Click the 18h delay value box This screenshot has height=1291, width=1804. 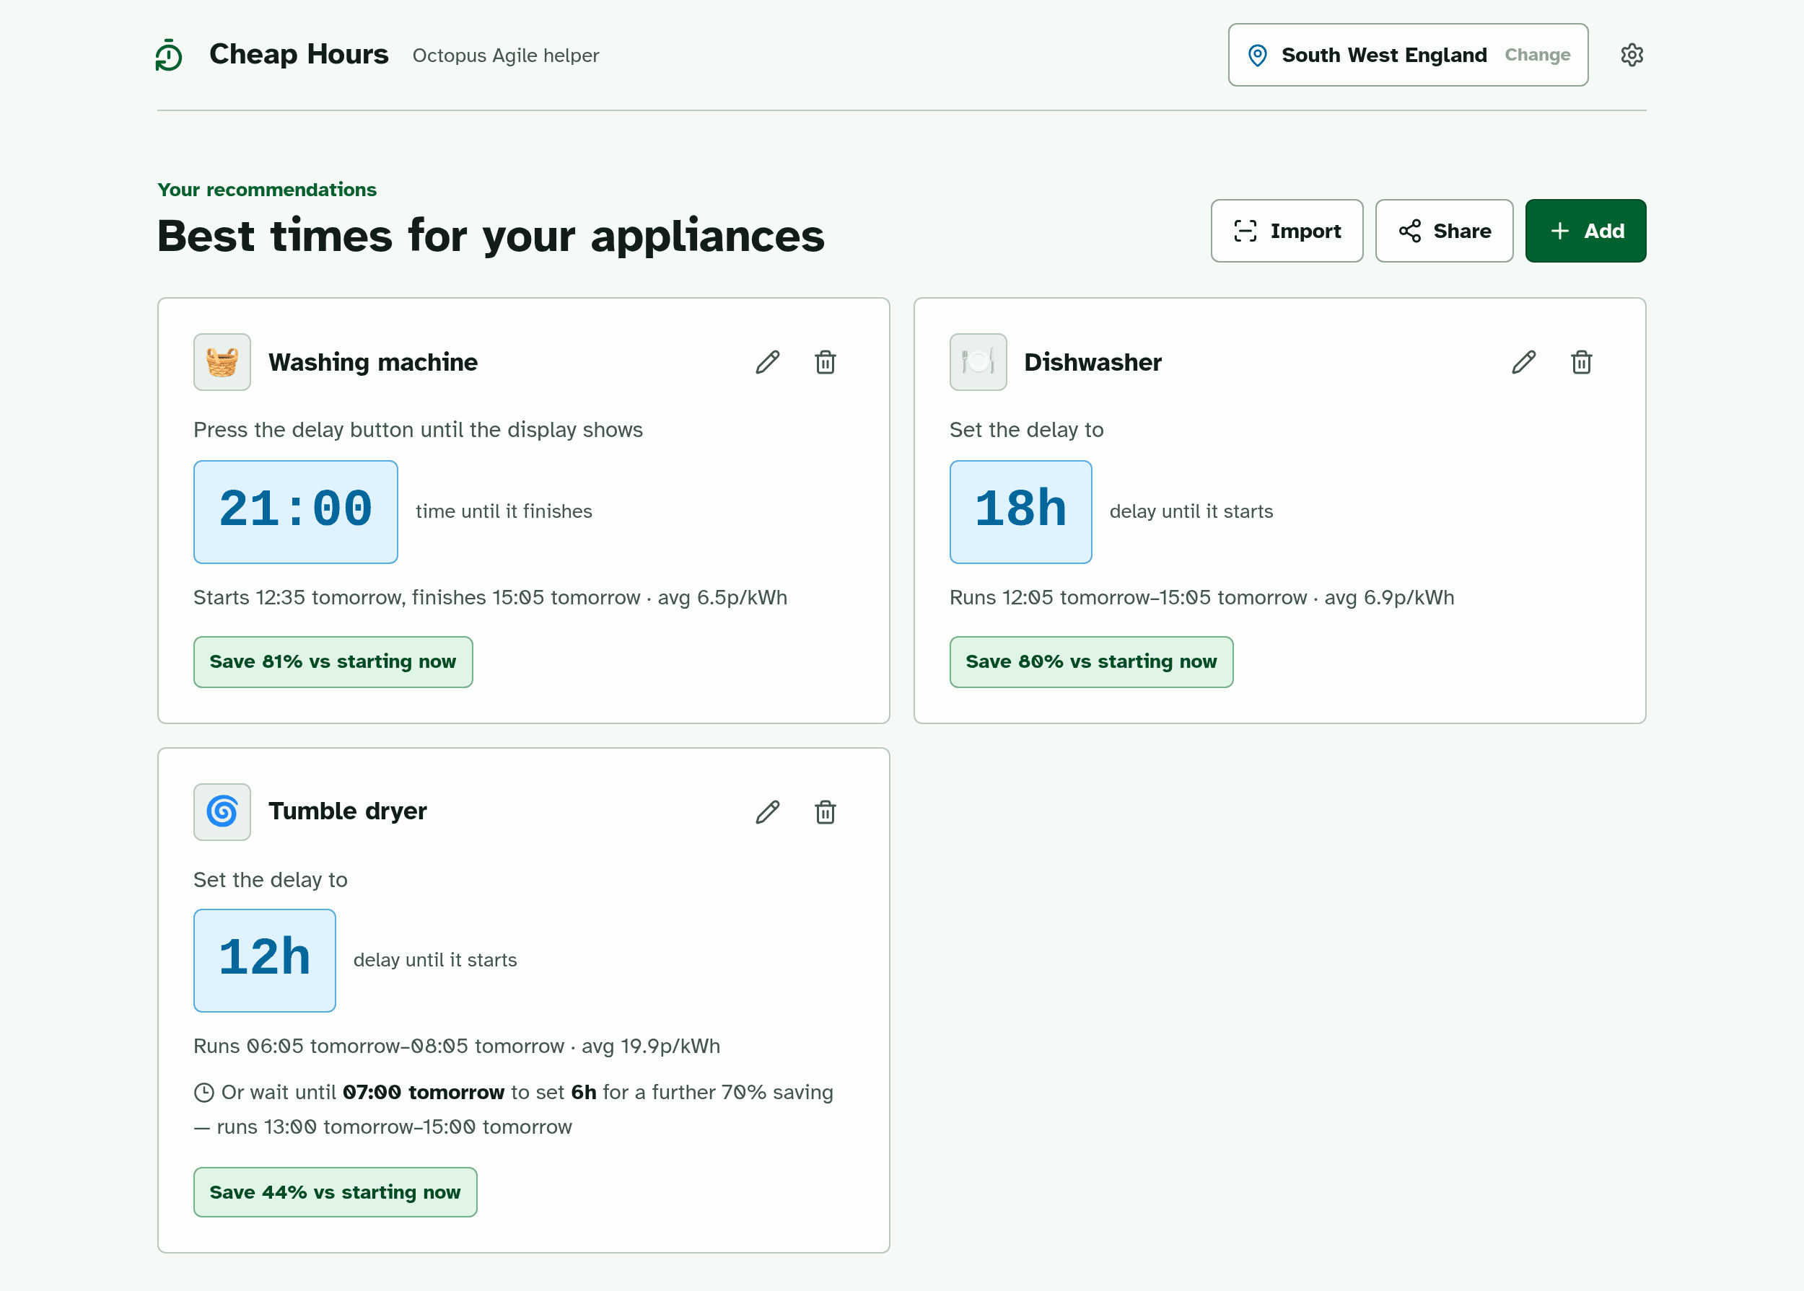[1020, 511]
